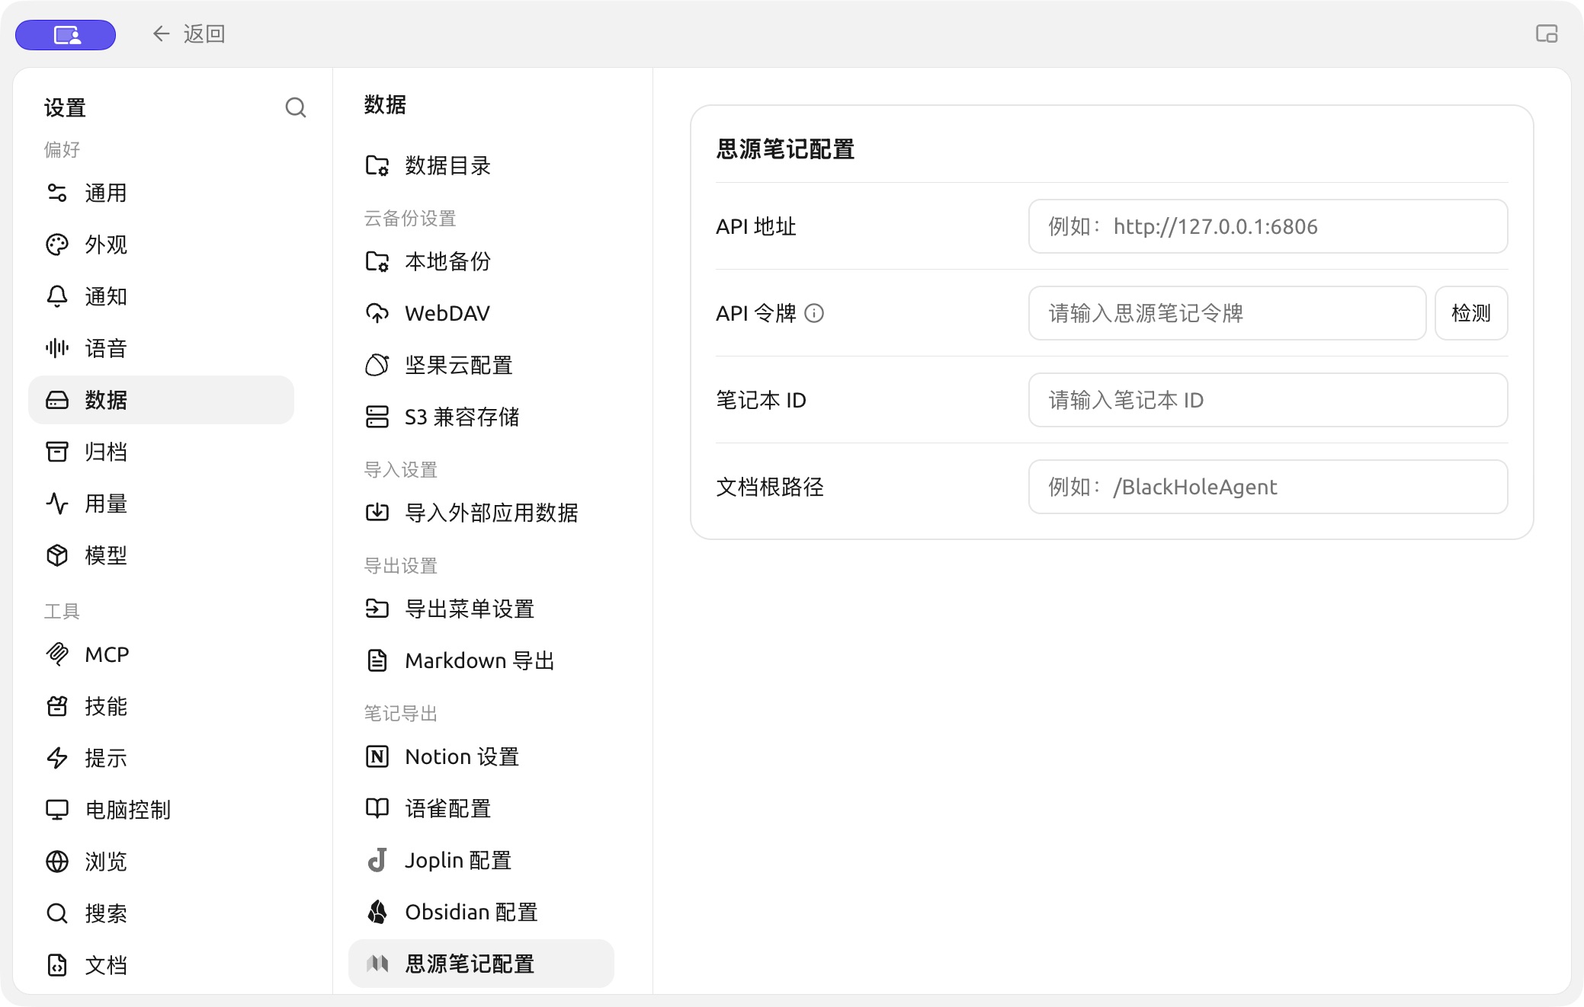Click the MCP icon
1584x1007 pixels.
(x=57, y=654)
